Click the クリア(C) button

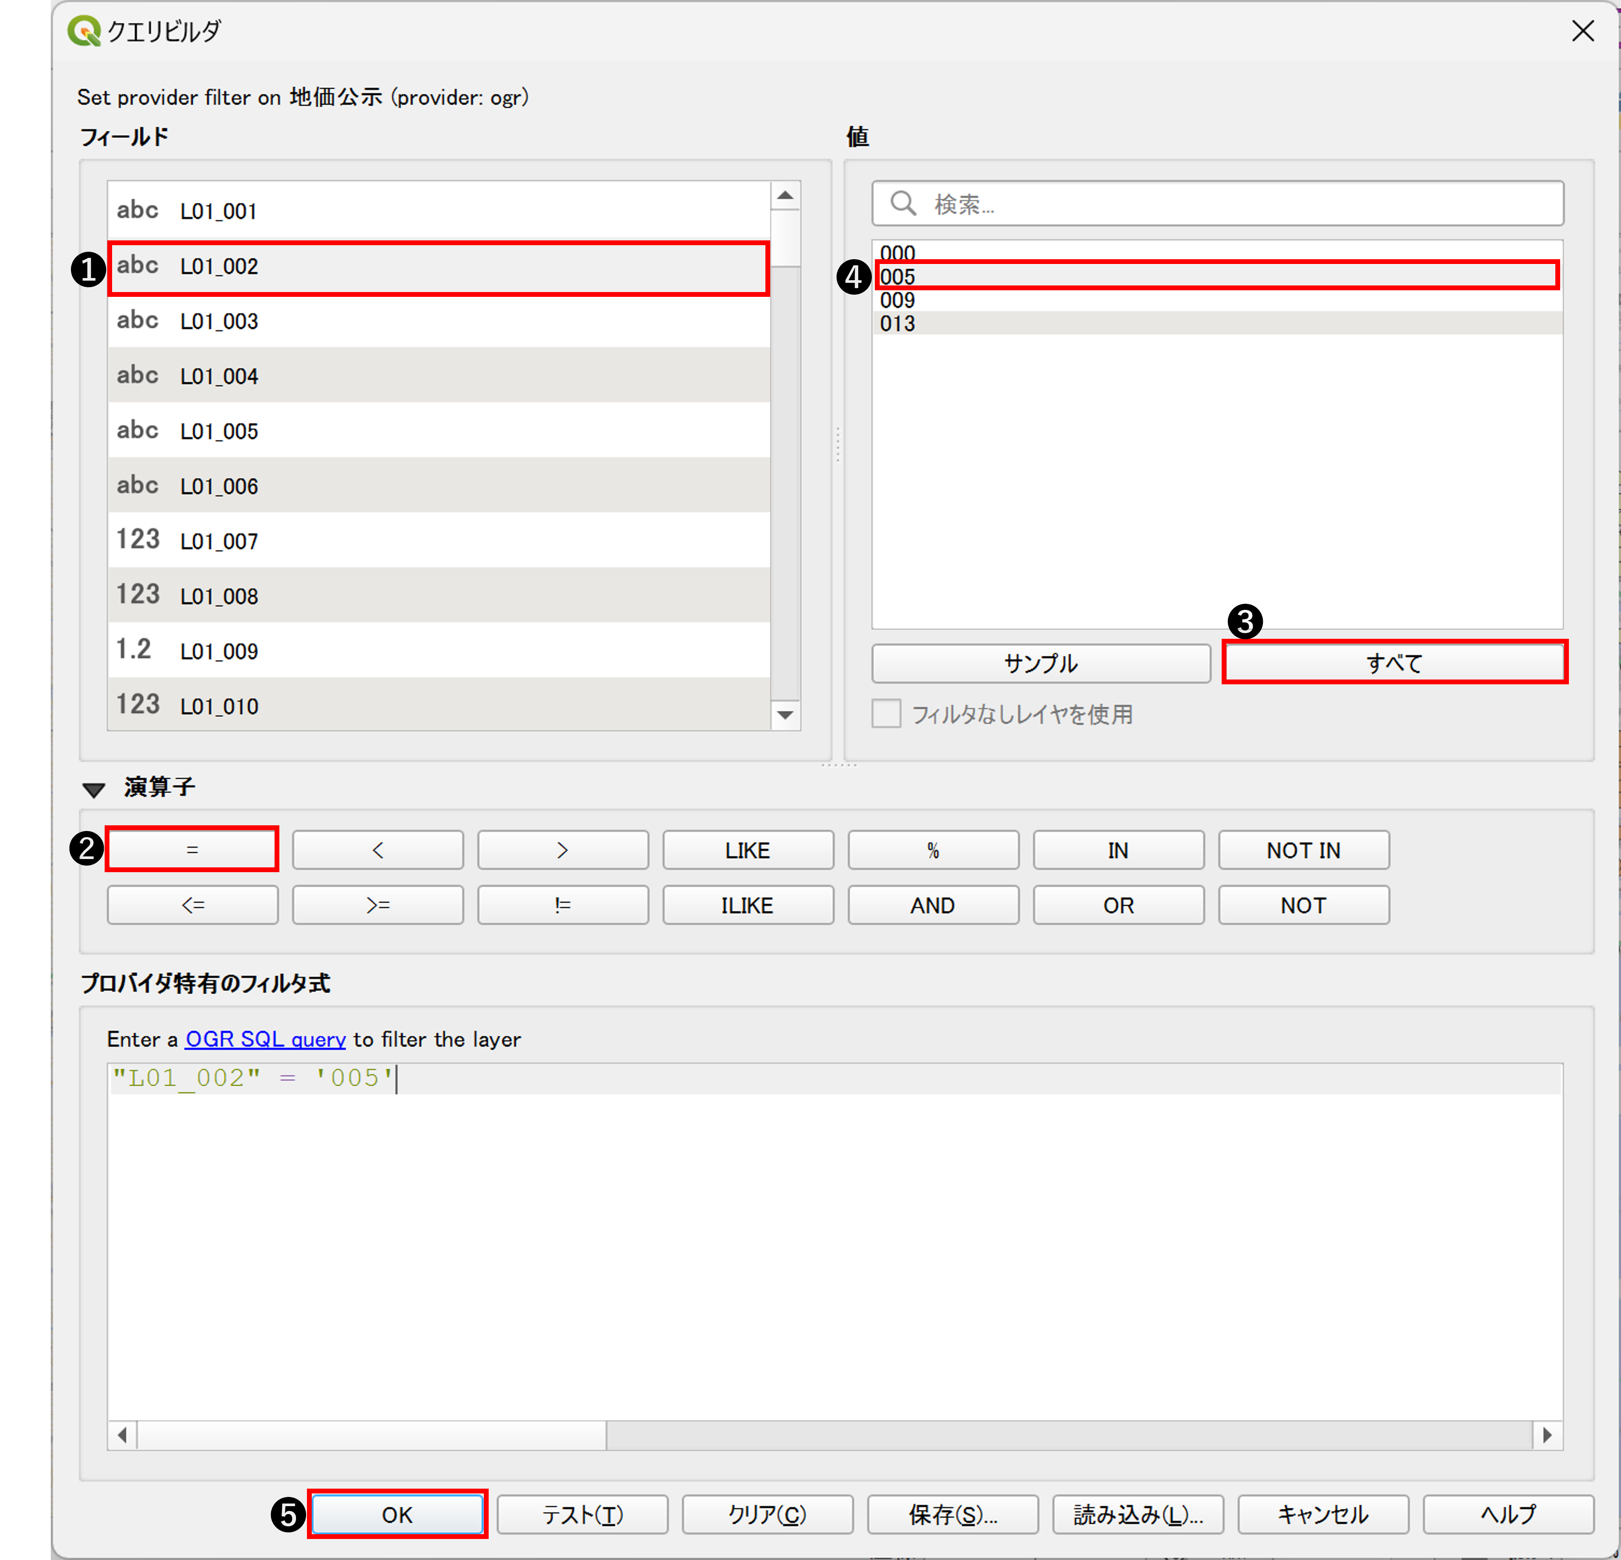point(768,1514)
